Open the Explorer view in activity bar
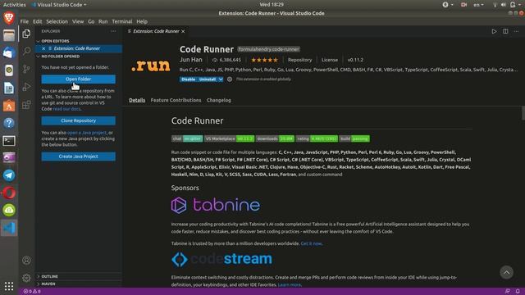The image size is (525, 295). tap(26, 34)
